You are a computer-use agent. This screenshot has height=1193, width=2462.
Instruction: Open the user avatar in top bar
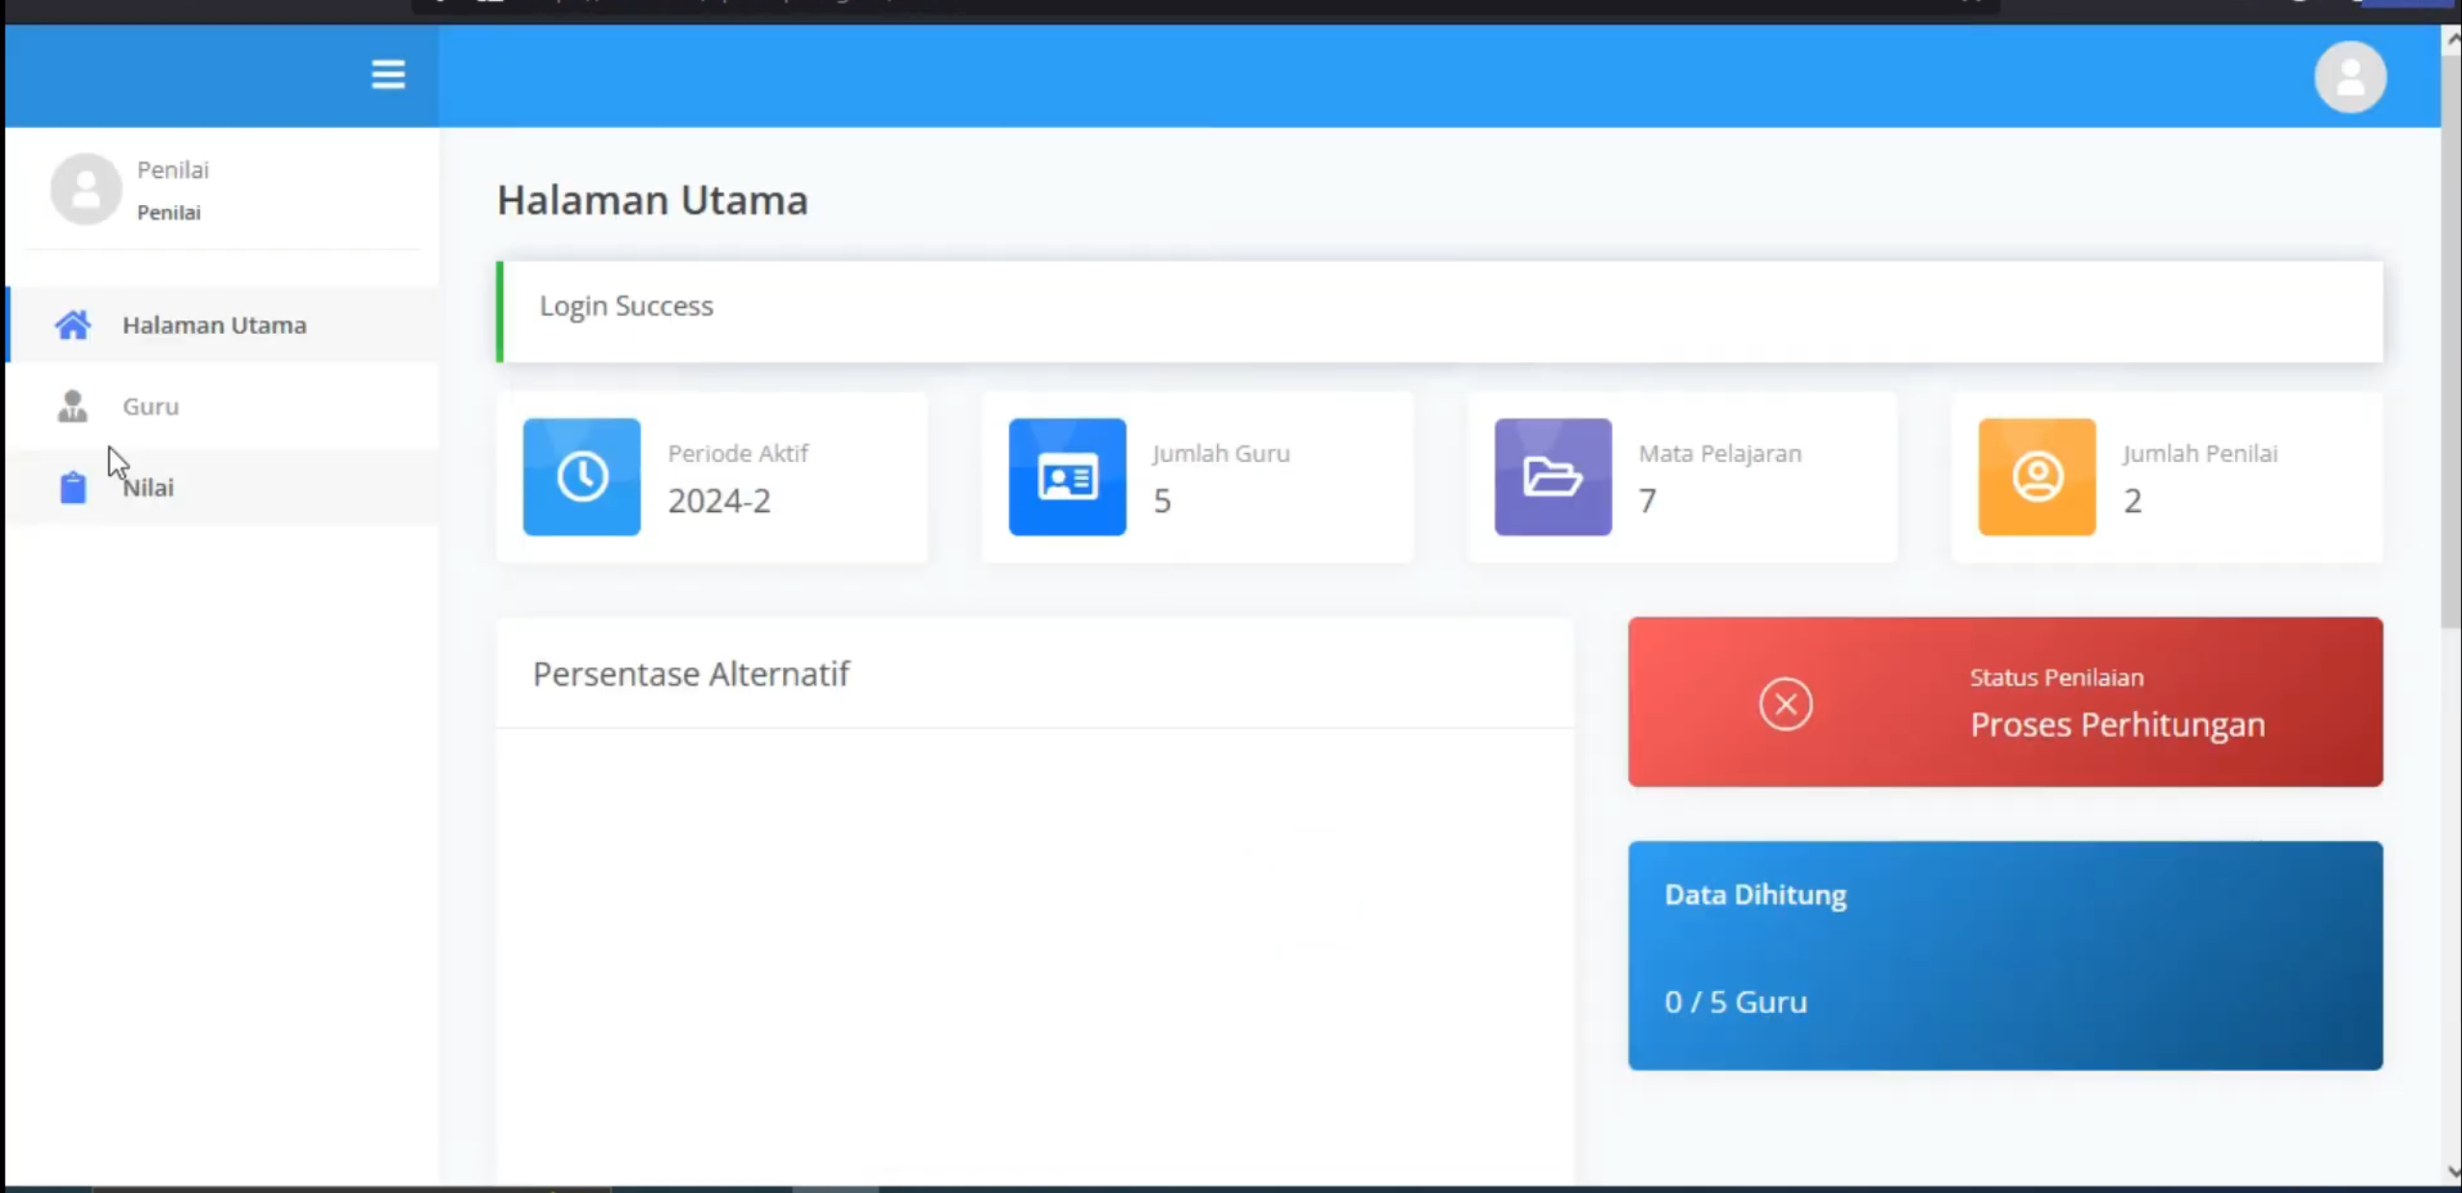tap(2349, 77)
